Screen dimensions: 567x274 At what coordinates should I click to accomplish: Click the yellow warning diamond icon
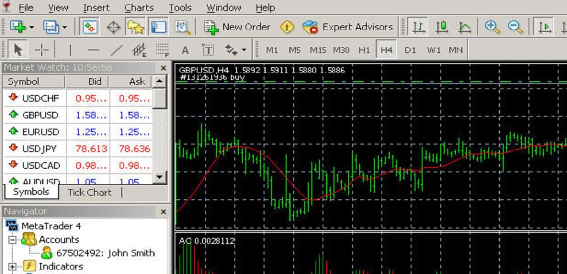pyautogui.click(x=287, y=27)
